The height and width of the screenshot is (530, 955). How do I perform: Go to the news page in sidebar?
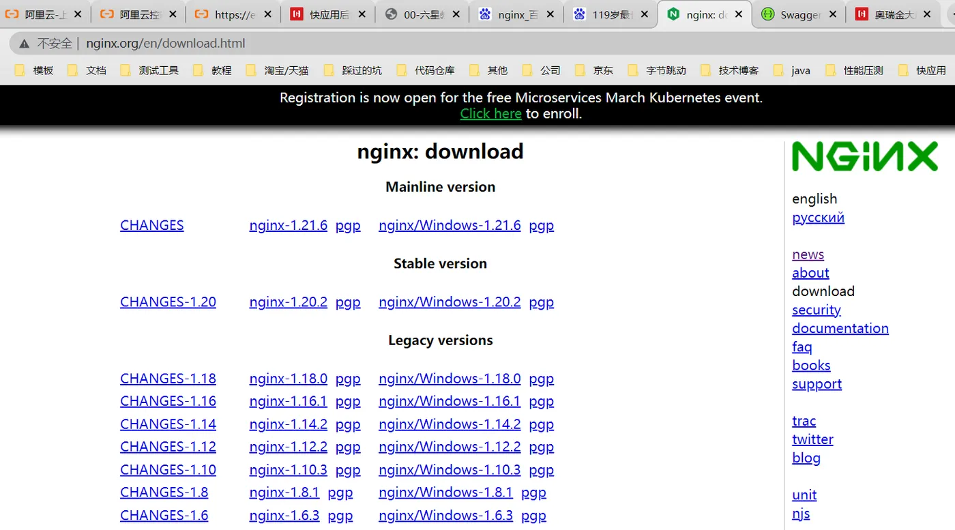point(808,254)
